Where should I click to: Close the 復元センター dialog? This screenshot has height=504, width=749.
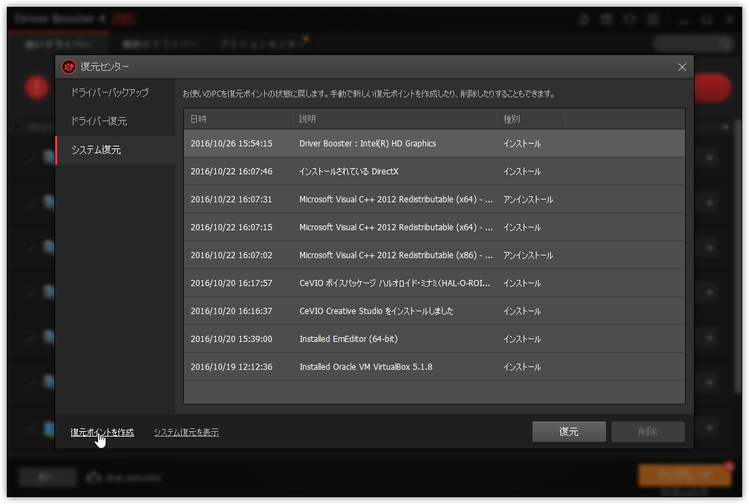coord(682,67)
